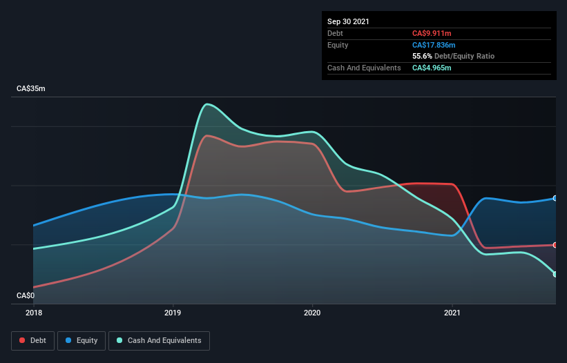The width and height of the screenshot is (567, 363).
Task: Select the 2020 x-axis label
Action: [312, 313]
